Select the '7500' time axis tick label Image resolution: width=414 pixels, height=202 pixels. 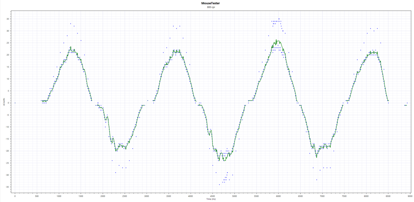tap(344, 196)
